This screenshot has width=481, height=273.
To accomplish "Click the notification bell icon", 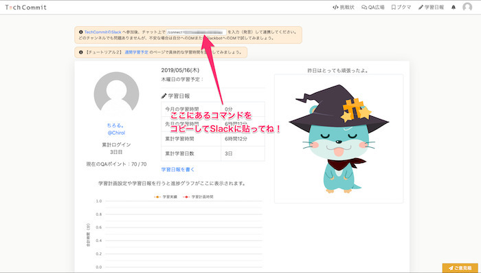I will [x=454, y=8].
